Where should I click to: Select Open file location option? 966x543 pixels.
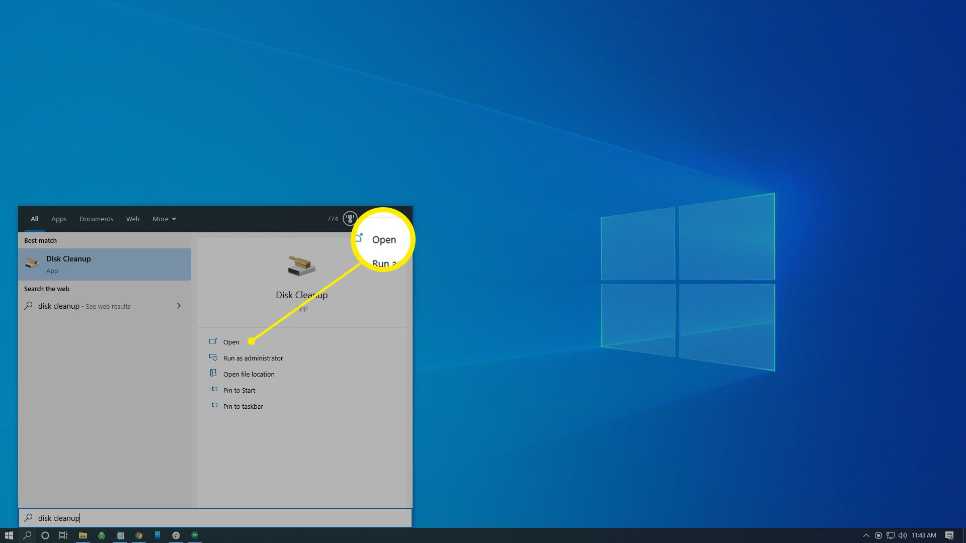(249, 374)
